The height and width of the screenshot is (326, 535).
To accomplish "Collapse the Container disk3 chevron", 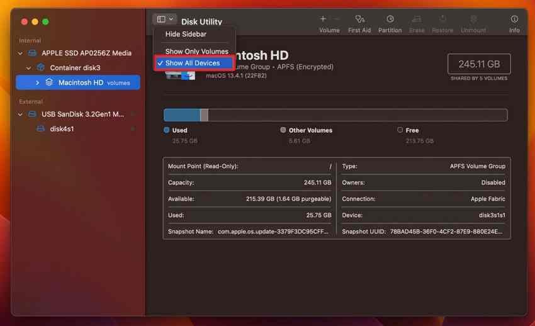I will coord(29,68).
